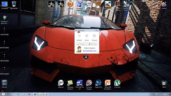Select the second Call of Duty shortcut
This screenshot has width=171, height=96.
tap(61, 6)
